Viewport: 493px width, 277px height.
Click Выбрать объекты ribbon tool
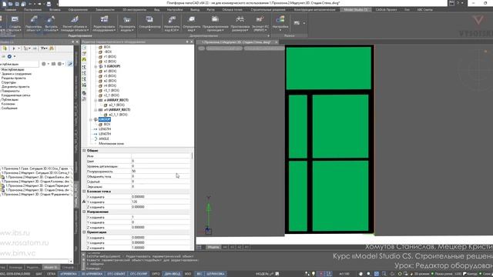pyautogui.click(x=51, y=24)
